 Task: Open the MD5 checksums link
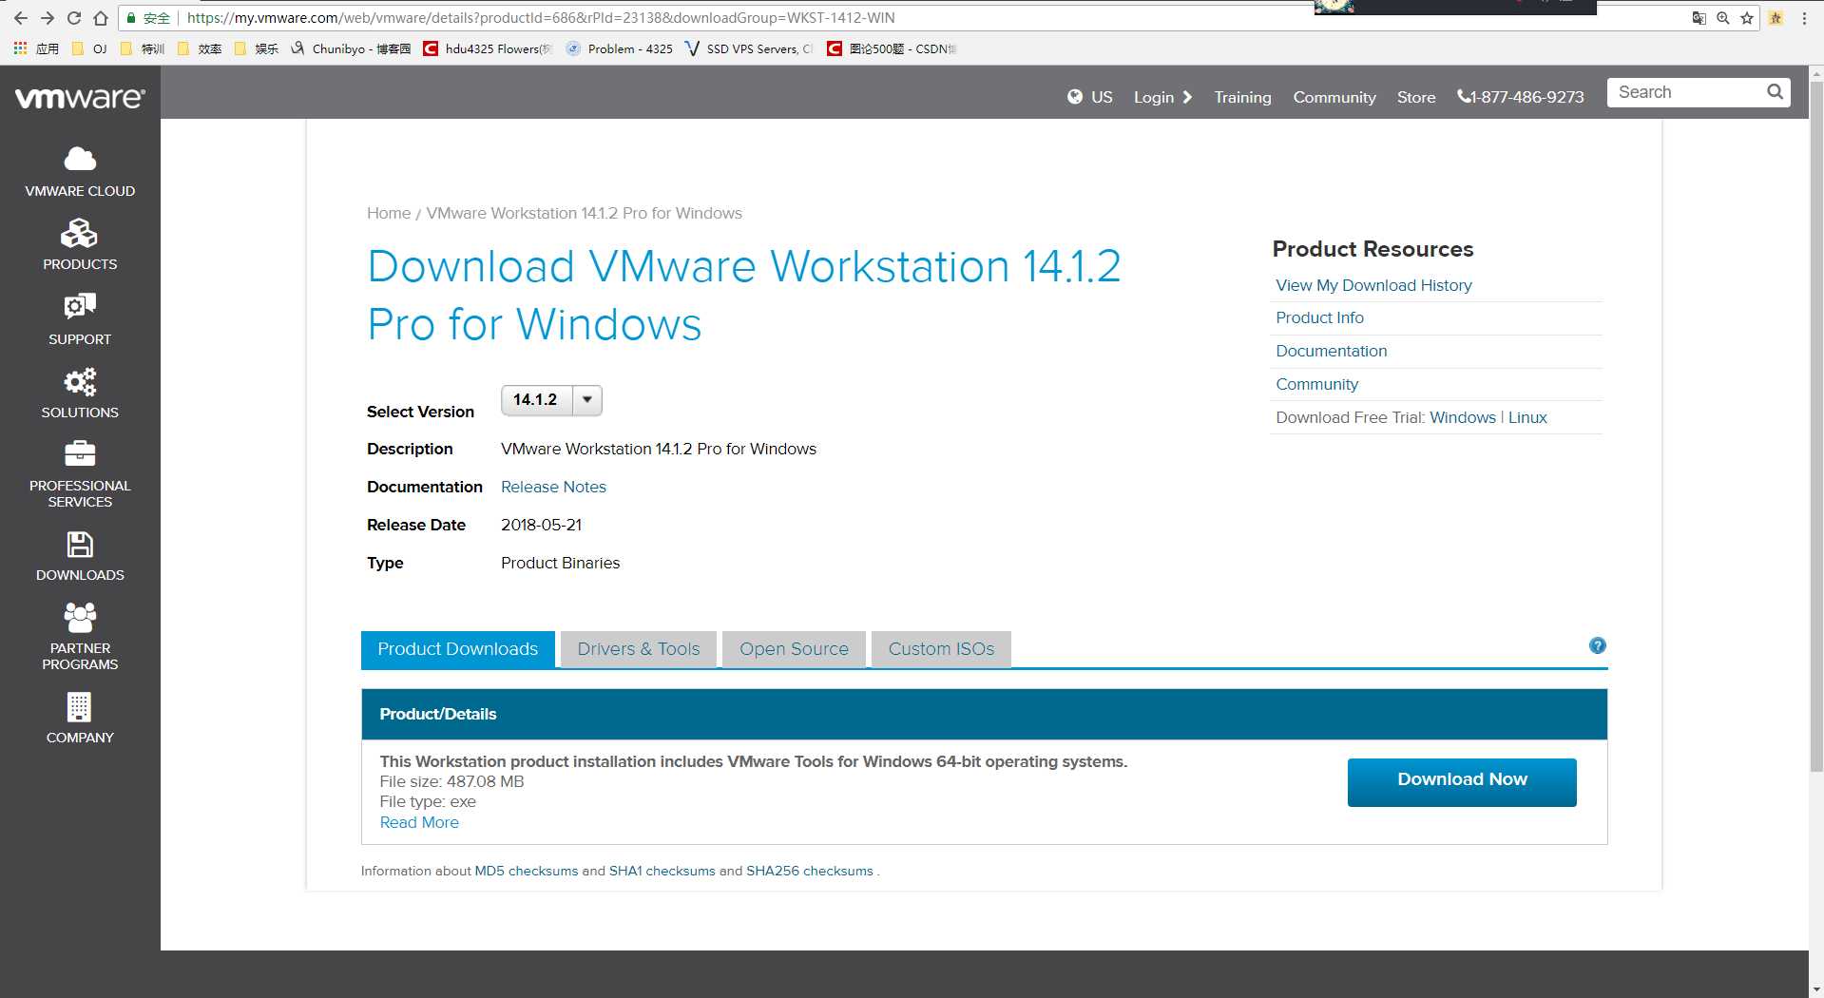pyautogui.click(x=526, y=871)
